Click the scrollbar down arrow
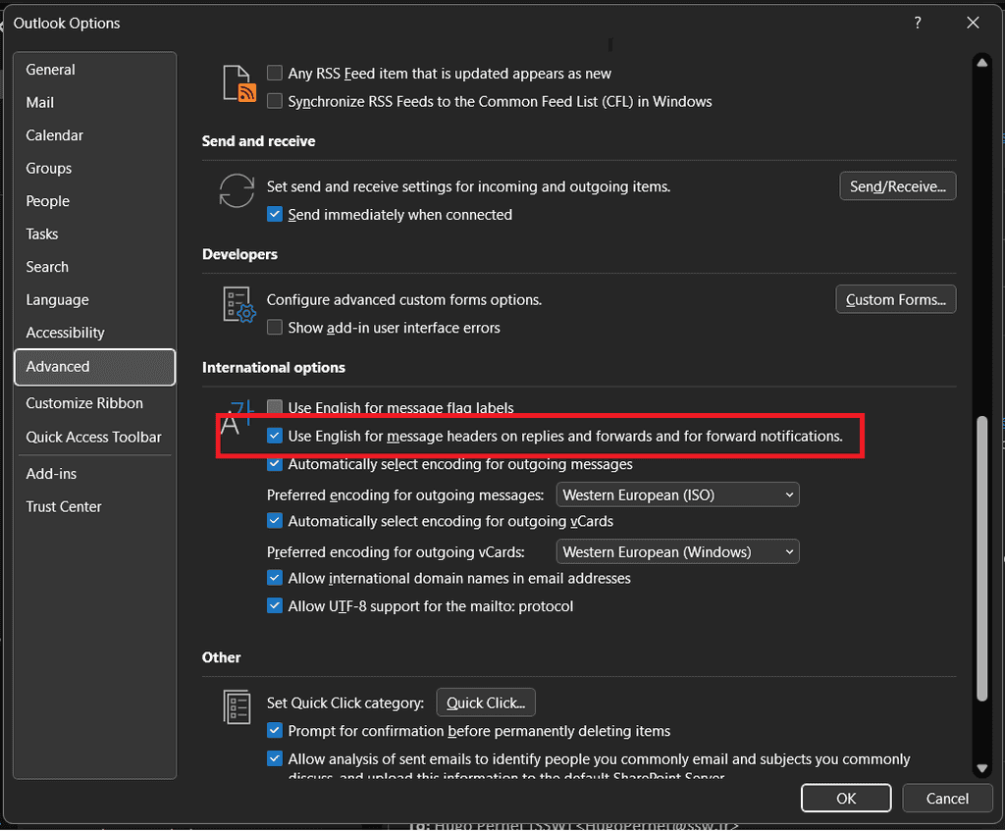Screen dimensions: 1005x831 (x=982, y=768)
